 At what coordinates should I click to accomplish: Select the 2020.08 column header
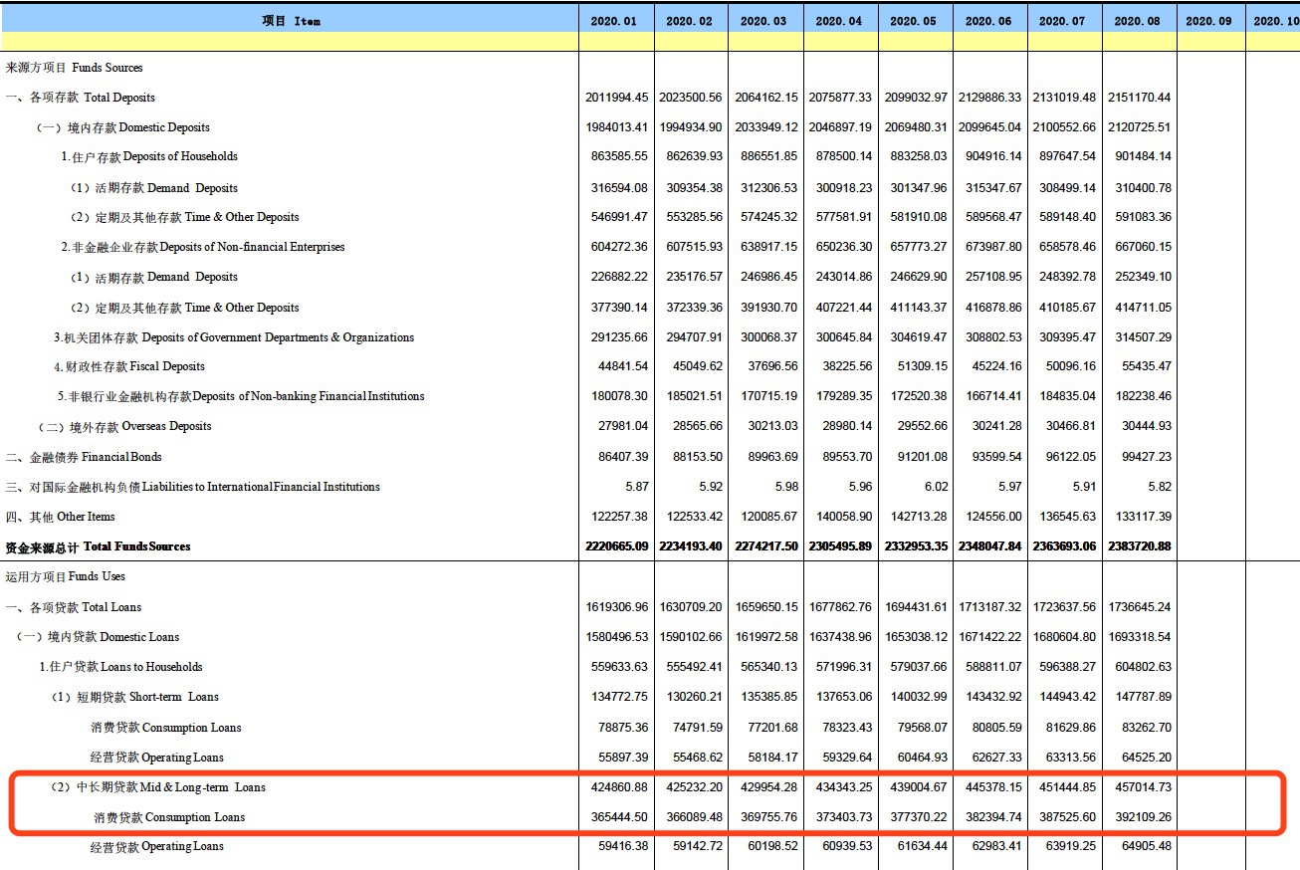pos(1139,21)
